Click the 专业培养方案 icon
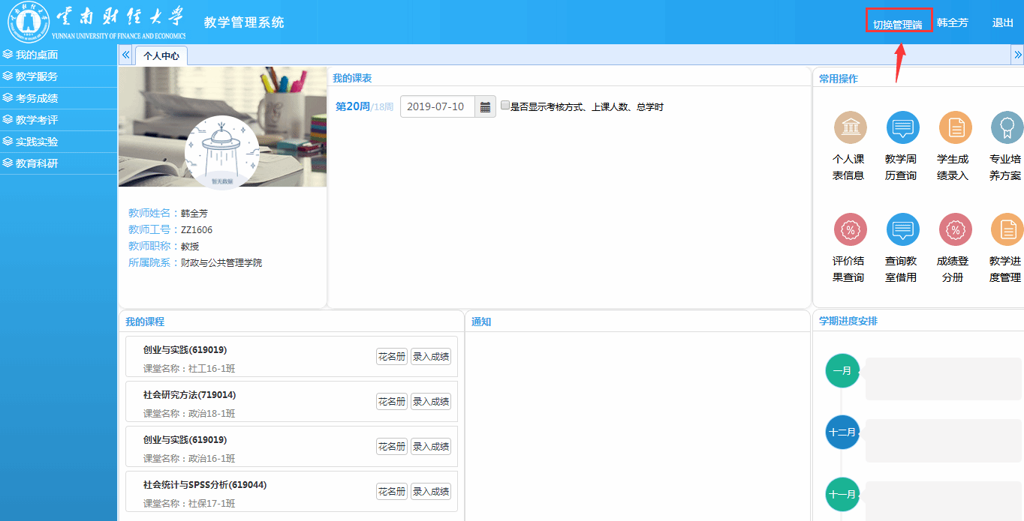Screen dimensions: 1024x521 1006,128
